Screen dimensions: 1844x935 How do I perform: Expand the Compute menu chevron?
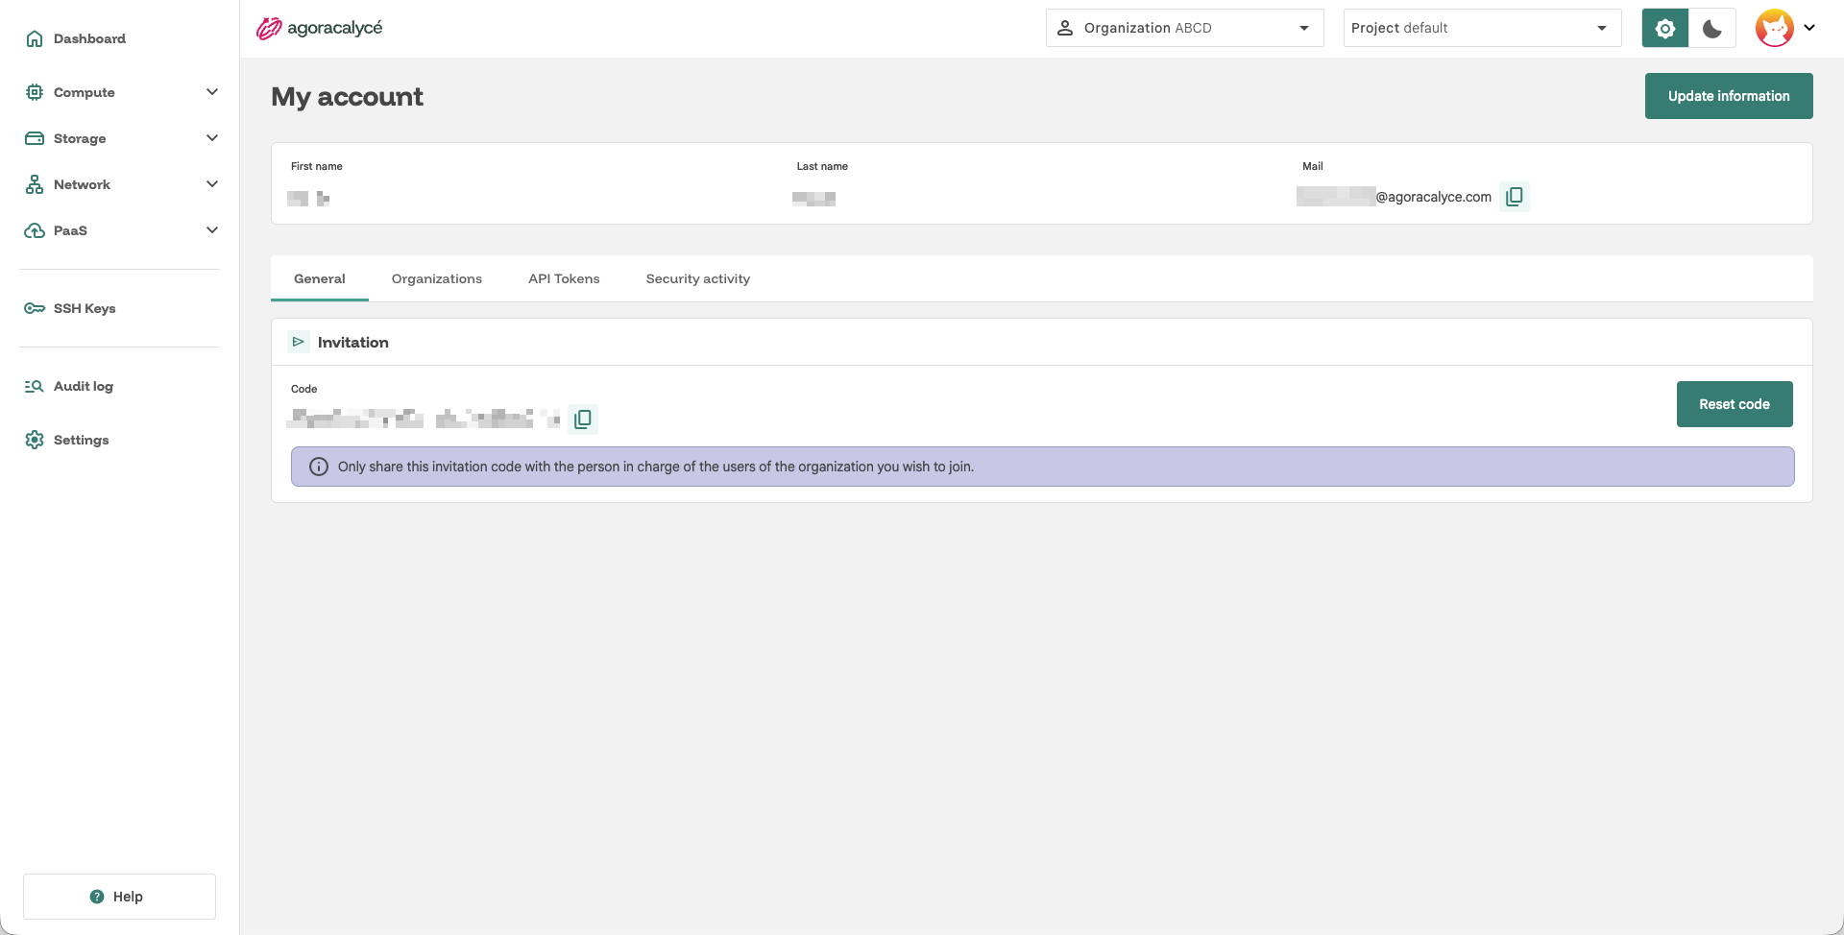click(212, 92)
